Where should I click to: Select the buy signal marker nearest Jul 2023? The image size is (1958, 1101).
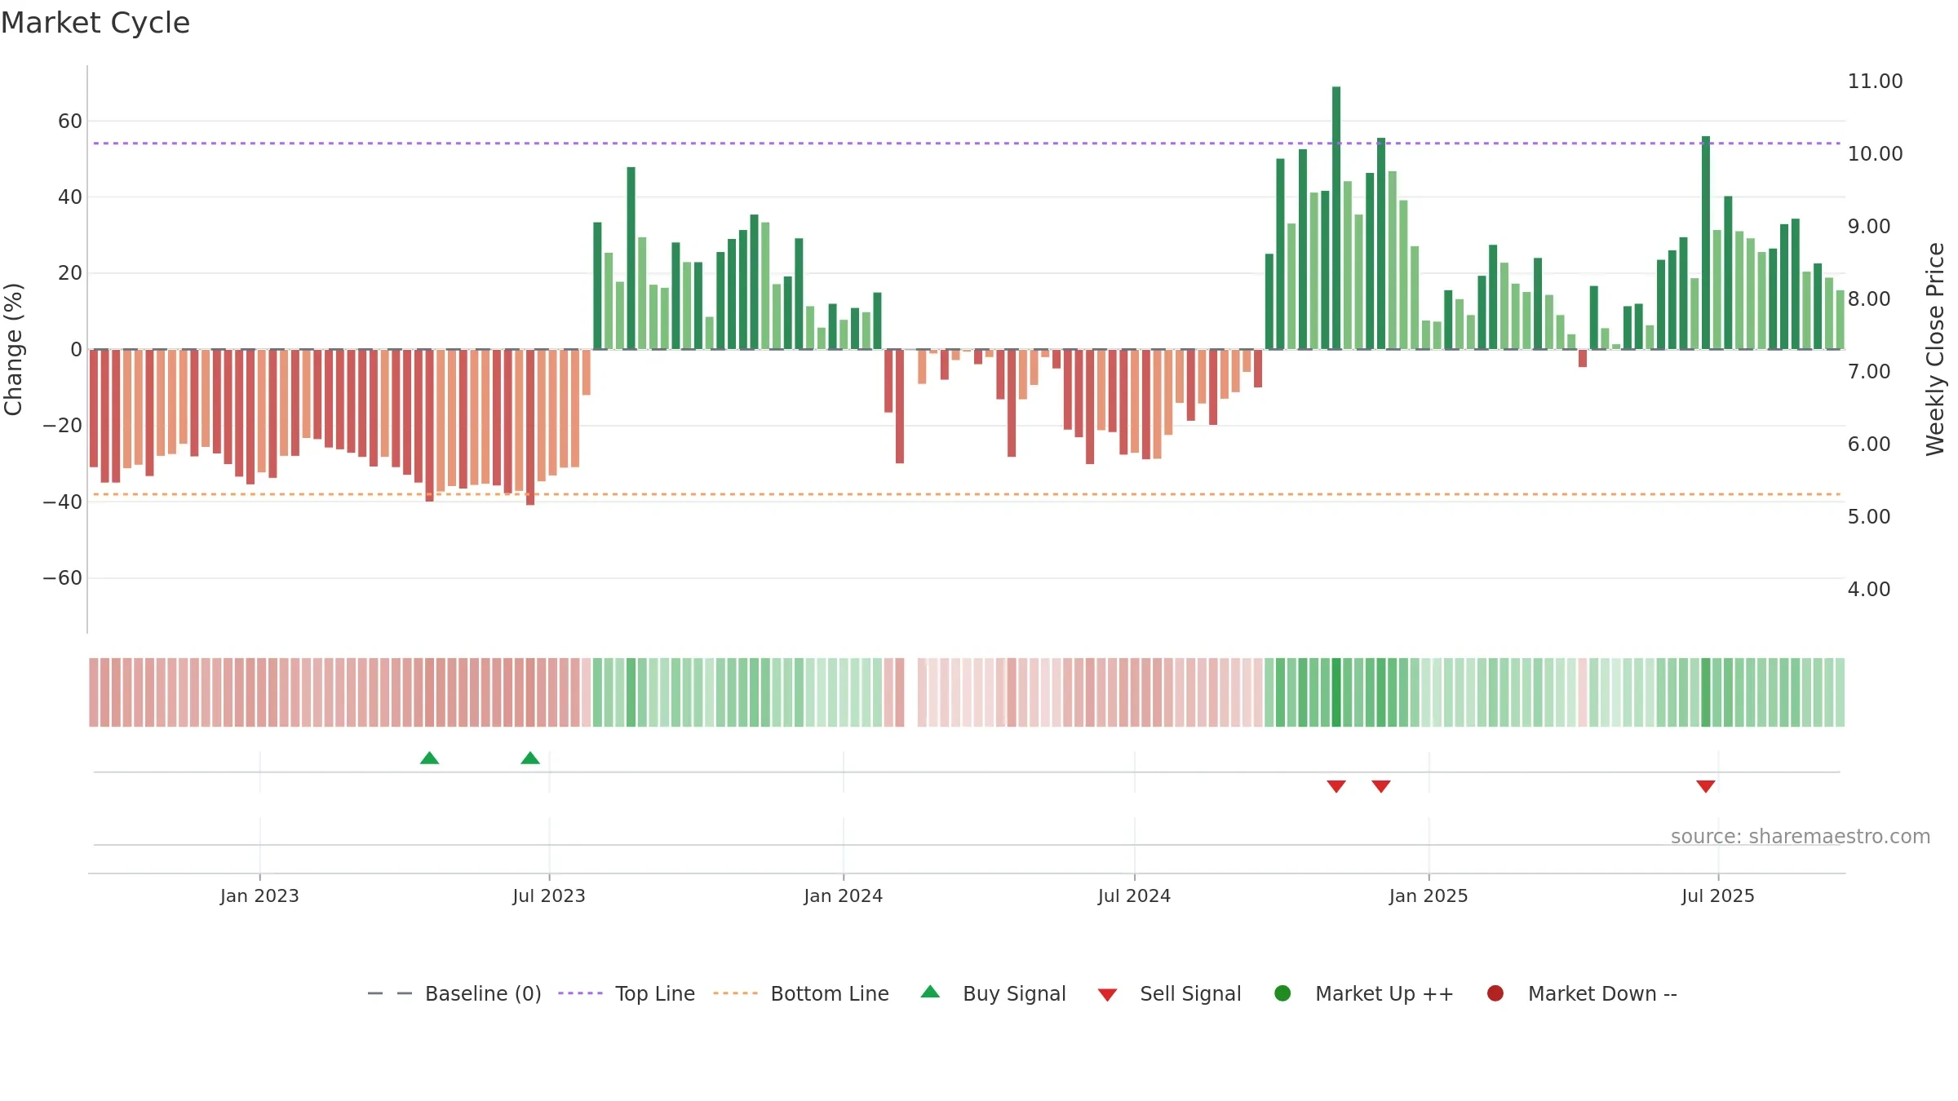pos(530,758)
